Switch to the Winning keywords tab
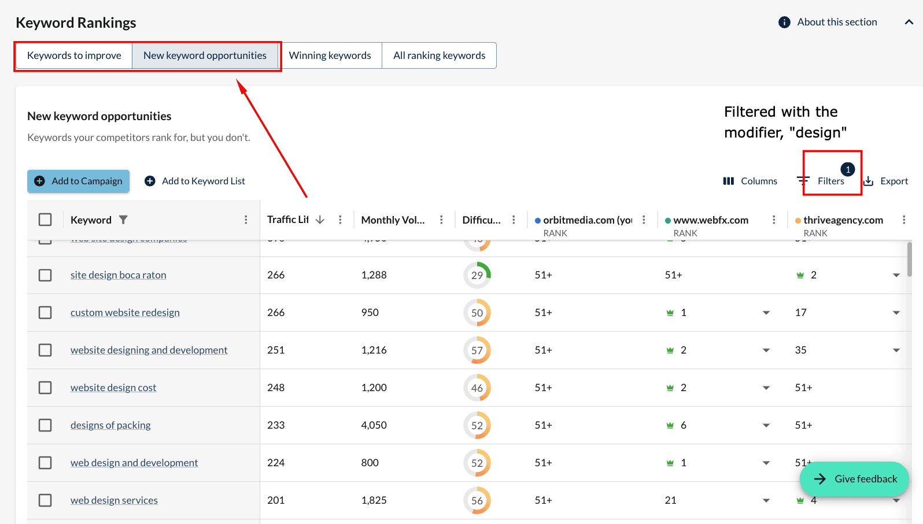Screen dimensions: 923x524 (x=330, y=55)
